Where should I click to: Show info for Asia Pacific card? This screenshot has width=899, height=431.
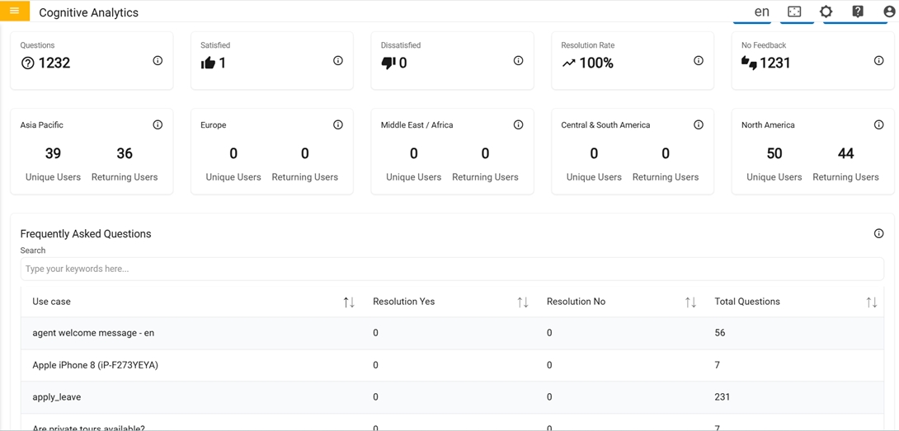pos(158,125)
